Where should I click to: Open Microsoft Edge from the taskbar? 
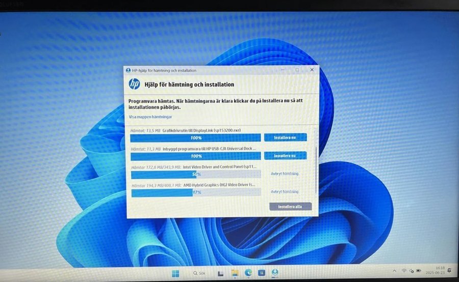pyautogui.click(x=248, y=273)
